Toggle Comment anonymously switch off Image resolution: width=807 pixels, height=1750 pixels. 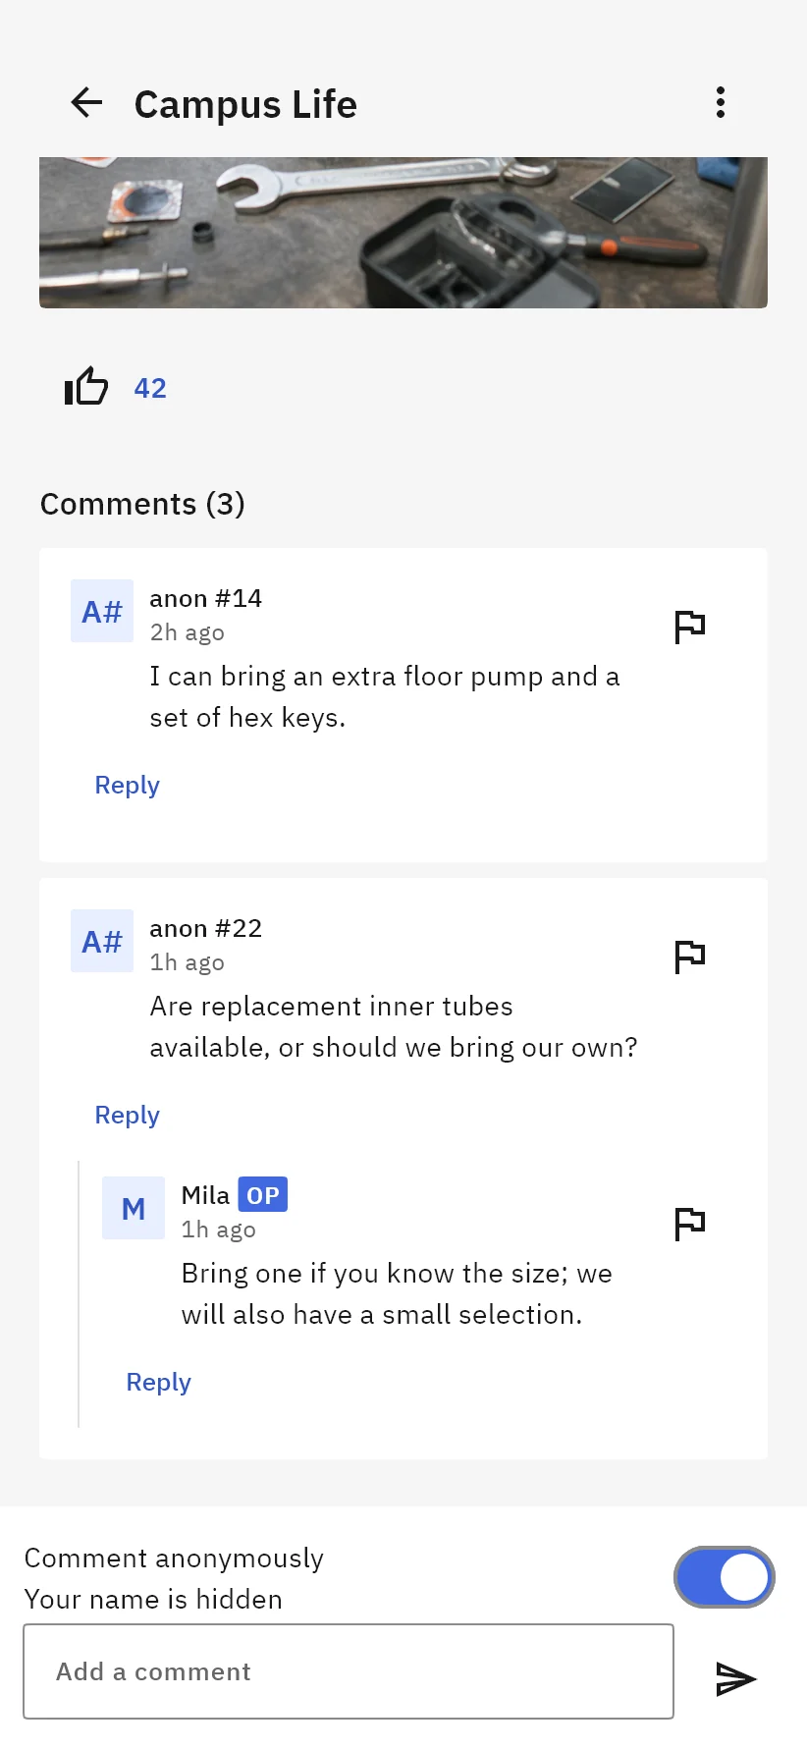coord(725,1577)
